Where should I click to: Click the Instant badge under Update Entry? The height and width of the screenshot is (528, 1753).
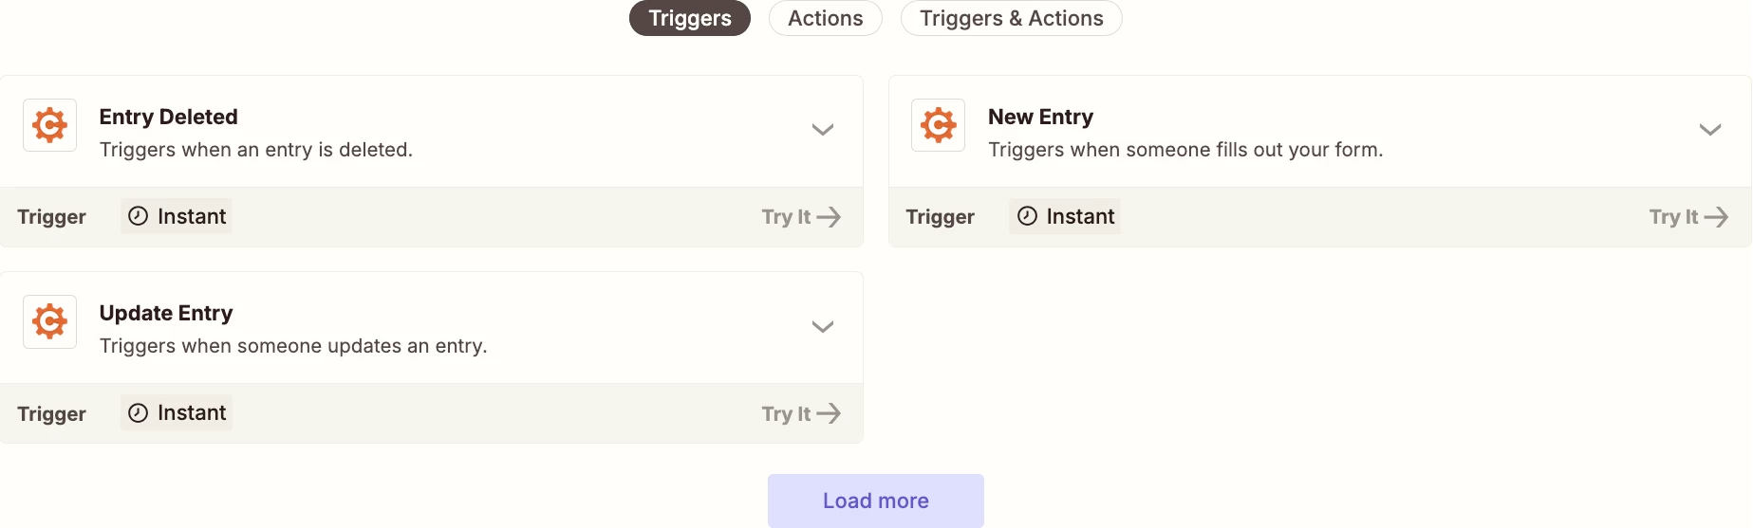(x=177, y=412)
